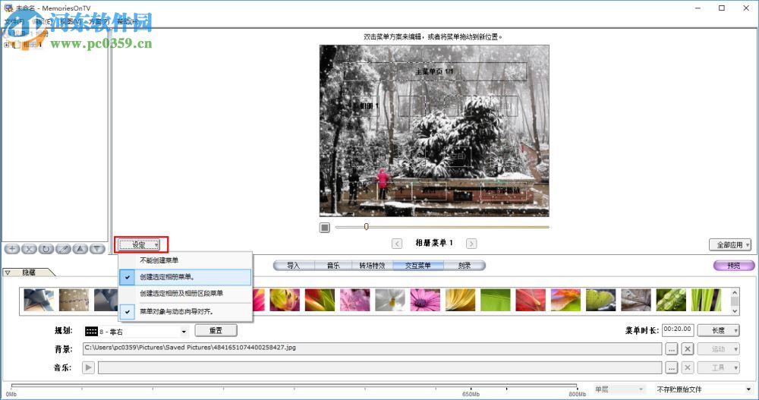This screenshot has width=759, height=400.
Task: Select the purple daisy background thumbnail
Action: point(425,300)
